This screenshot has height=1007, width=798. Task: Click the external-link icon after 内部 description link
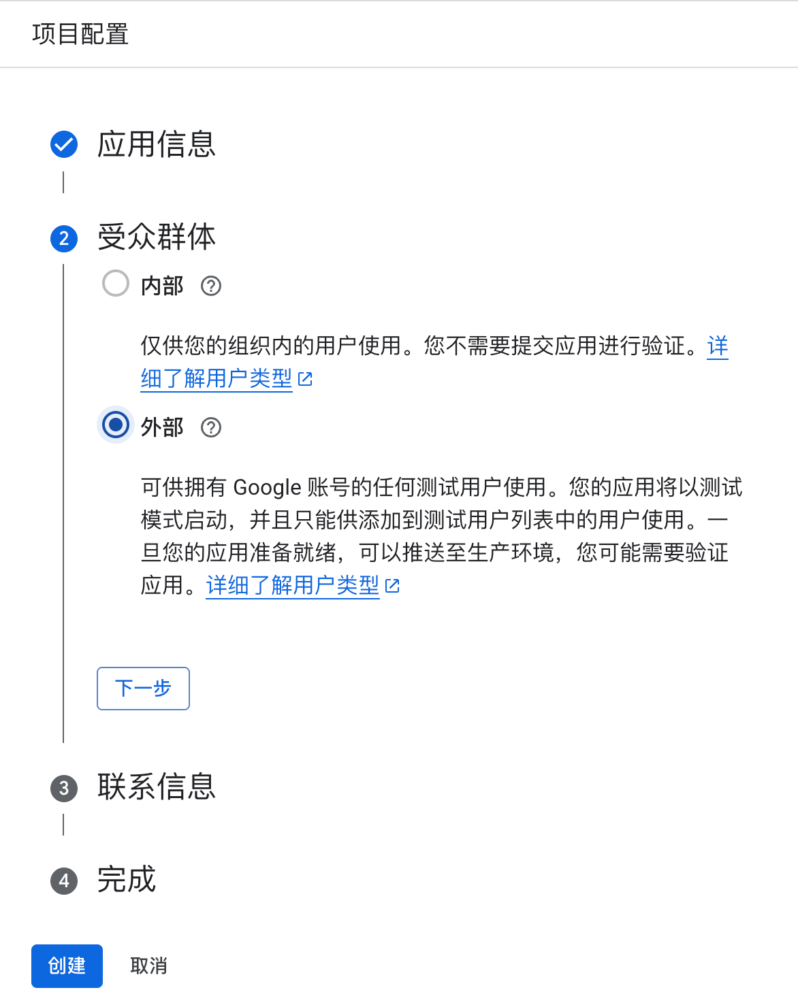tap(305, 379)
